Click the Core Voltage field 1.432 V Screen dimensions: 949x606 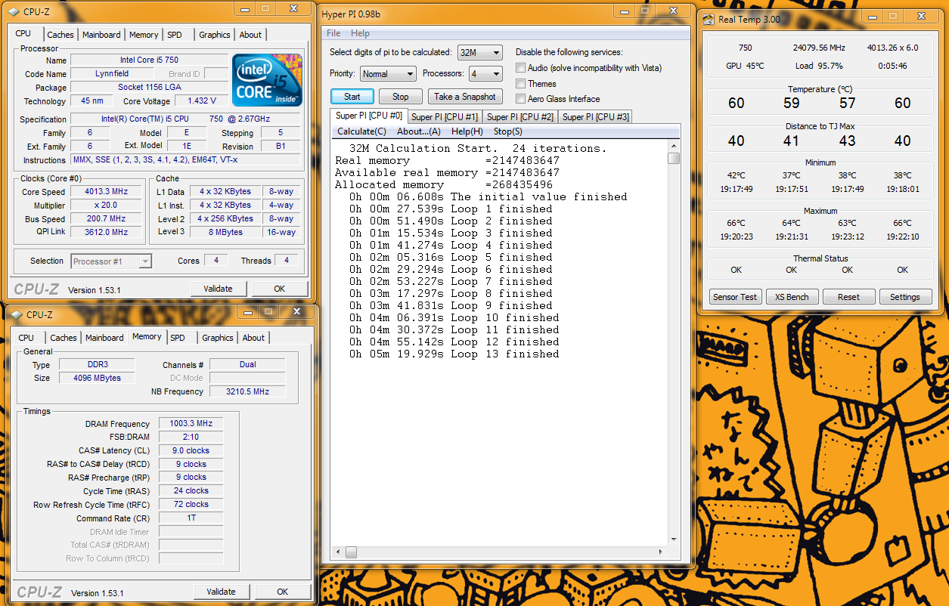(202, 101)
